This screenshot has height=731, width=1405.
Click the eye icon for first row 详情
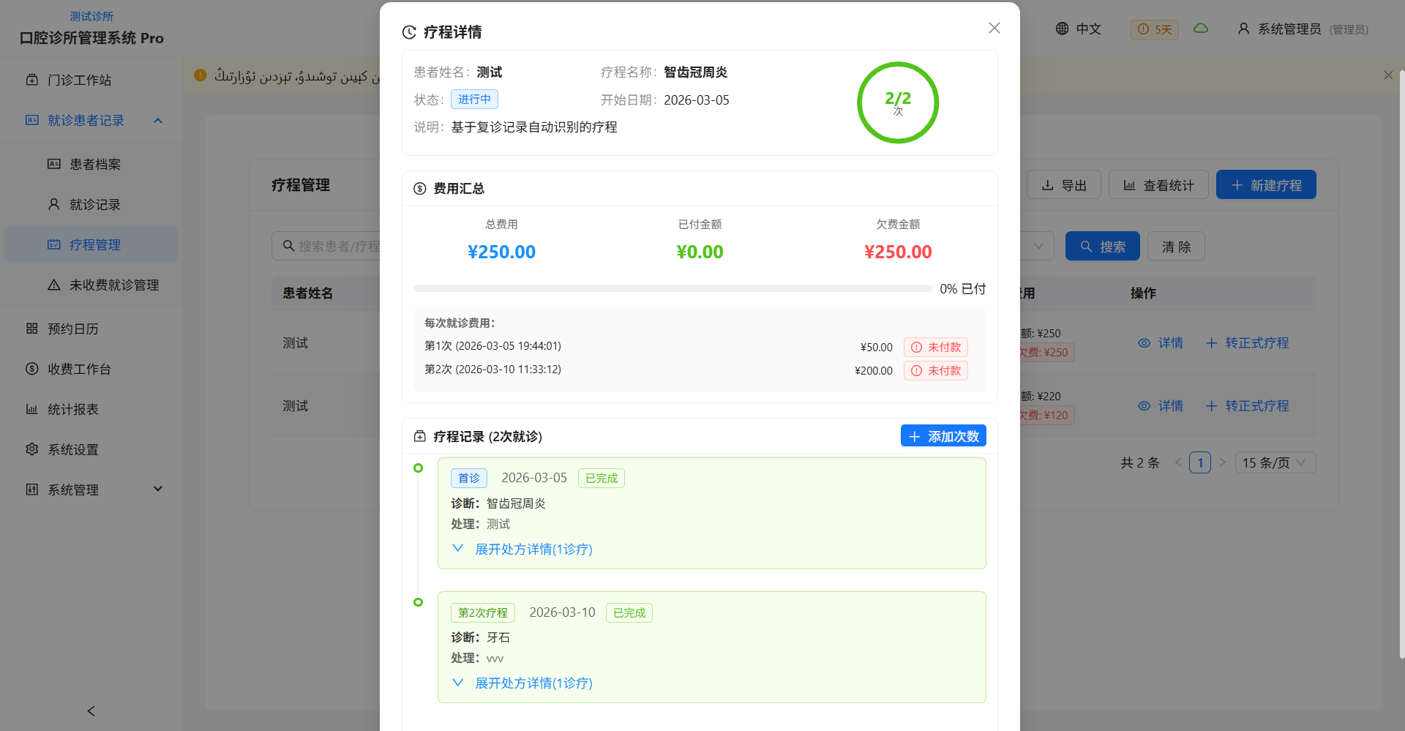[x=1144, y=343]
